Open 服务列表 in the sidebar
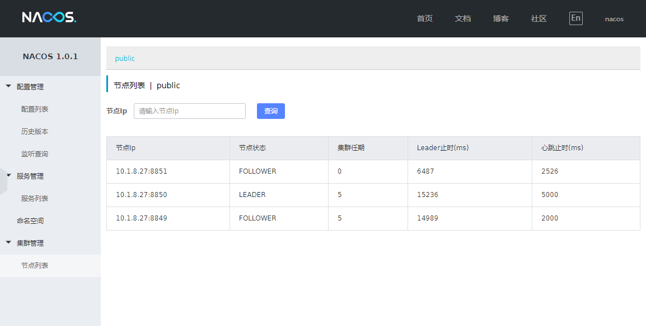Viewport: 646px width, 326px height. (35, 198)
